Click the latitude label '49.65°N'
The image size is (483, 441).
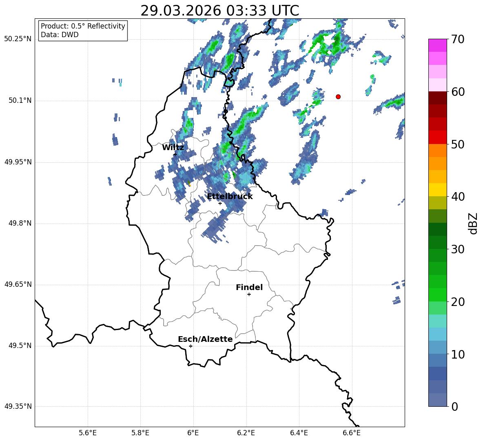tap(18, 284)
